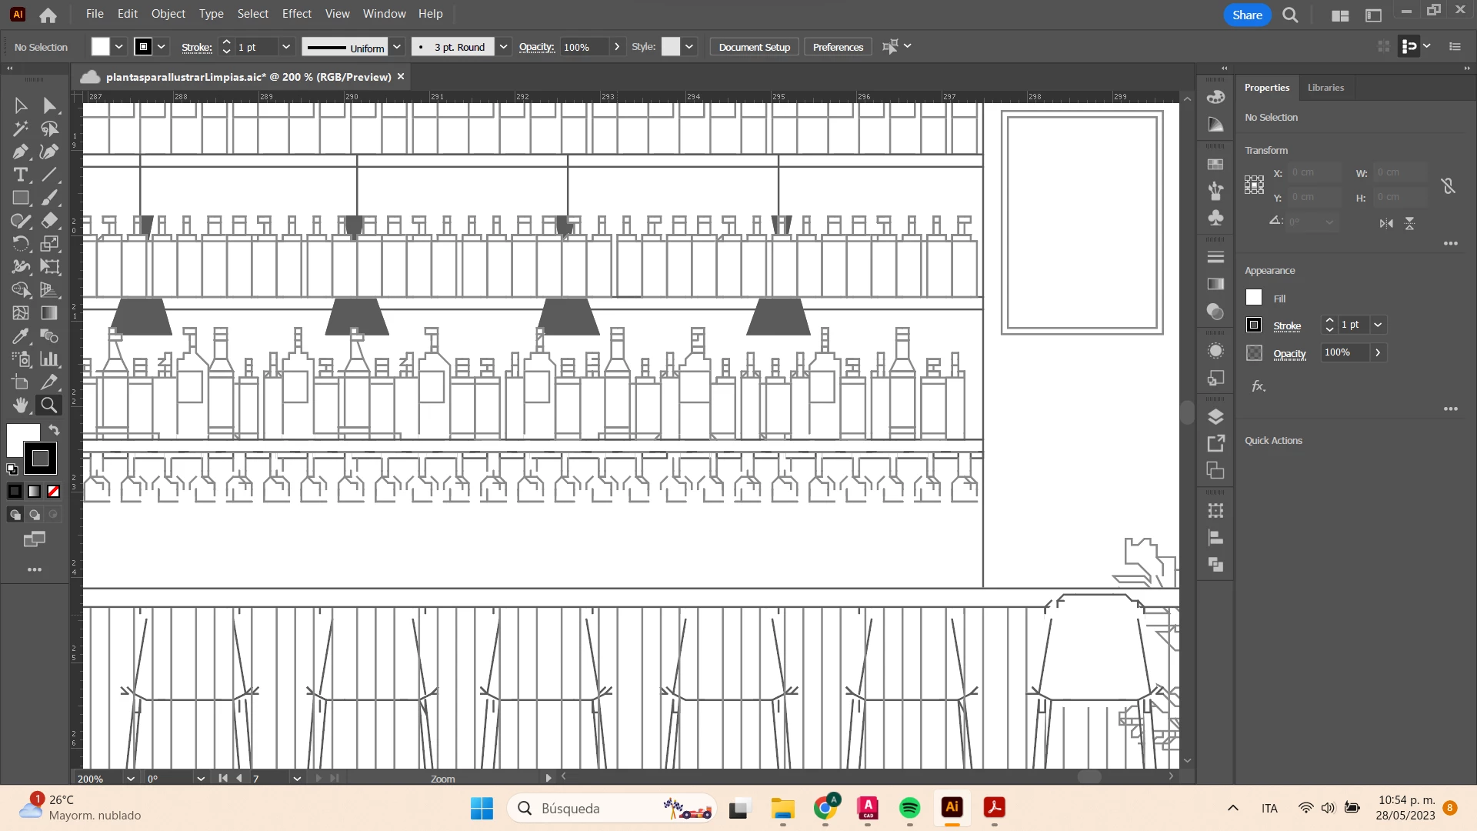This screenshot has width=1477, height=831.
Task: Open the 3 pt. Round brush dropdown
Action: pos(503,47)
